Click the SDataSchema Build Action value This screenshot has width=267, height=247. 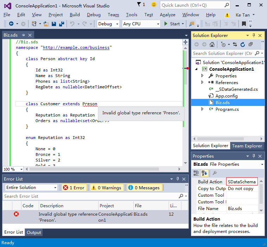click(242, 182)
